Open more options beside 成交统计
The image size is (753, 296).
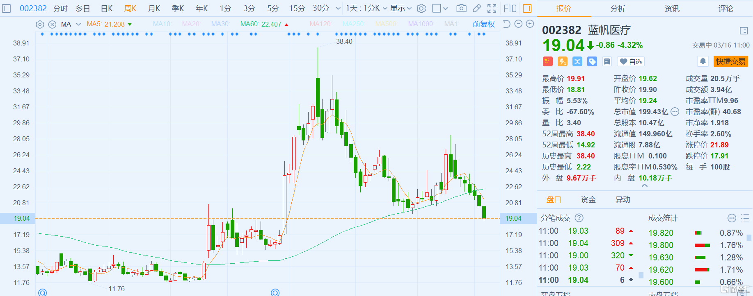click(x=732, y=218)
